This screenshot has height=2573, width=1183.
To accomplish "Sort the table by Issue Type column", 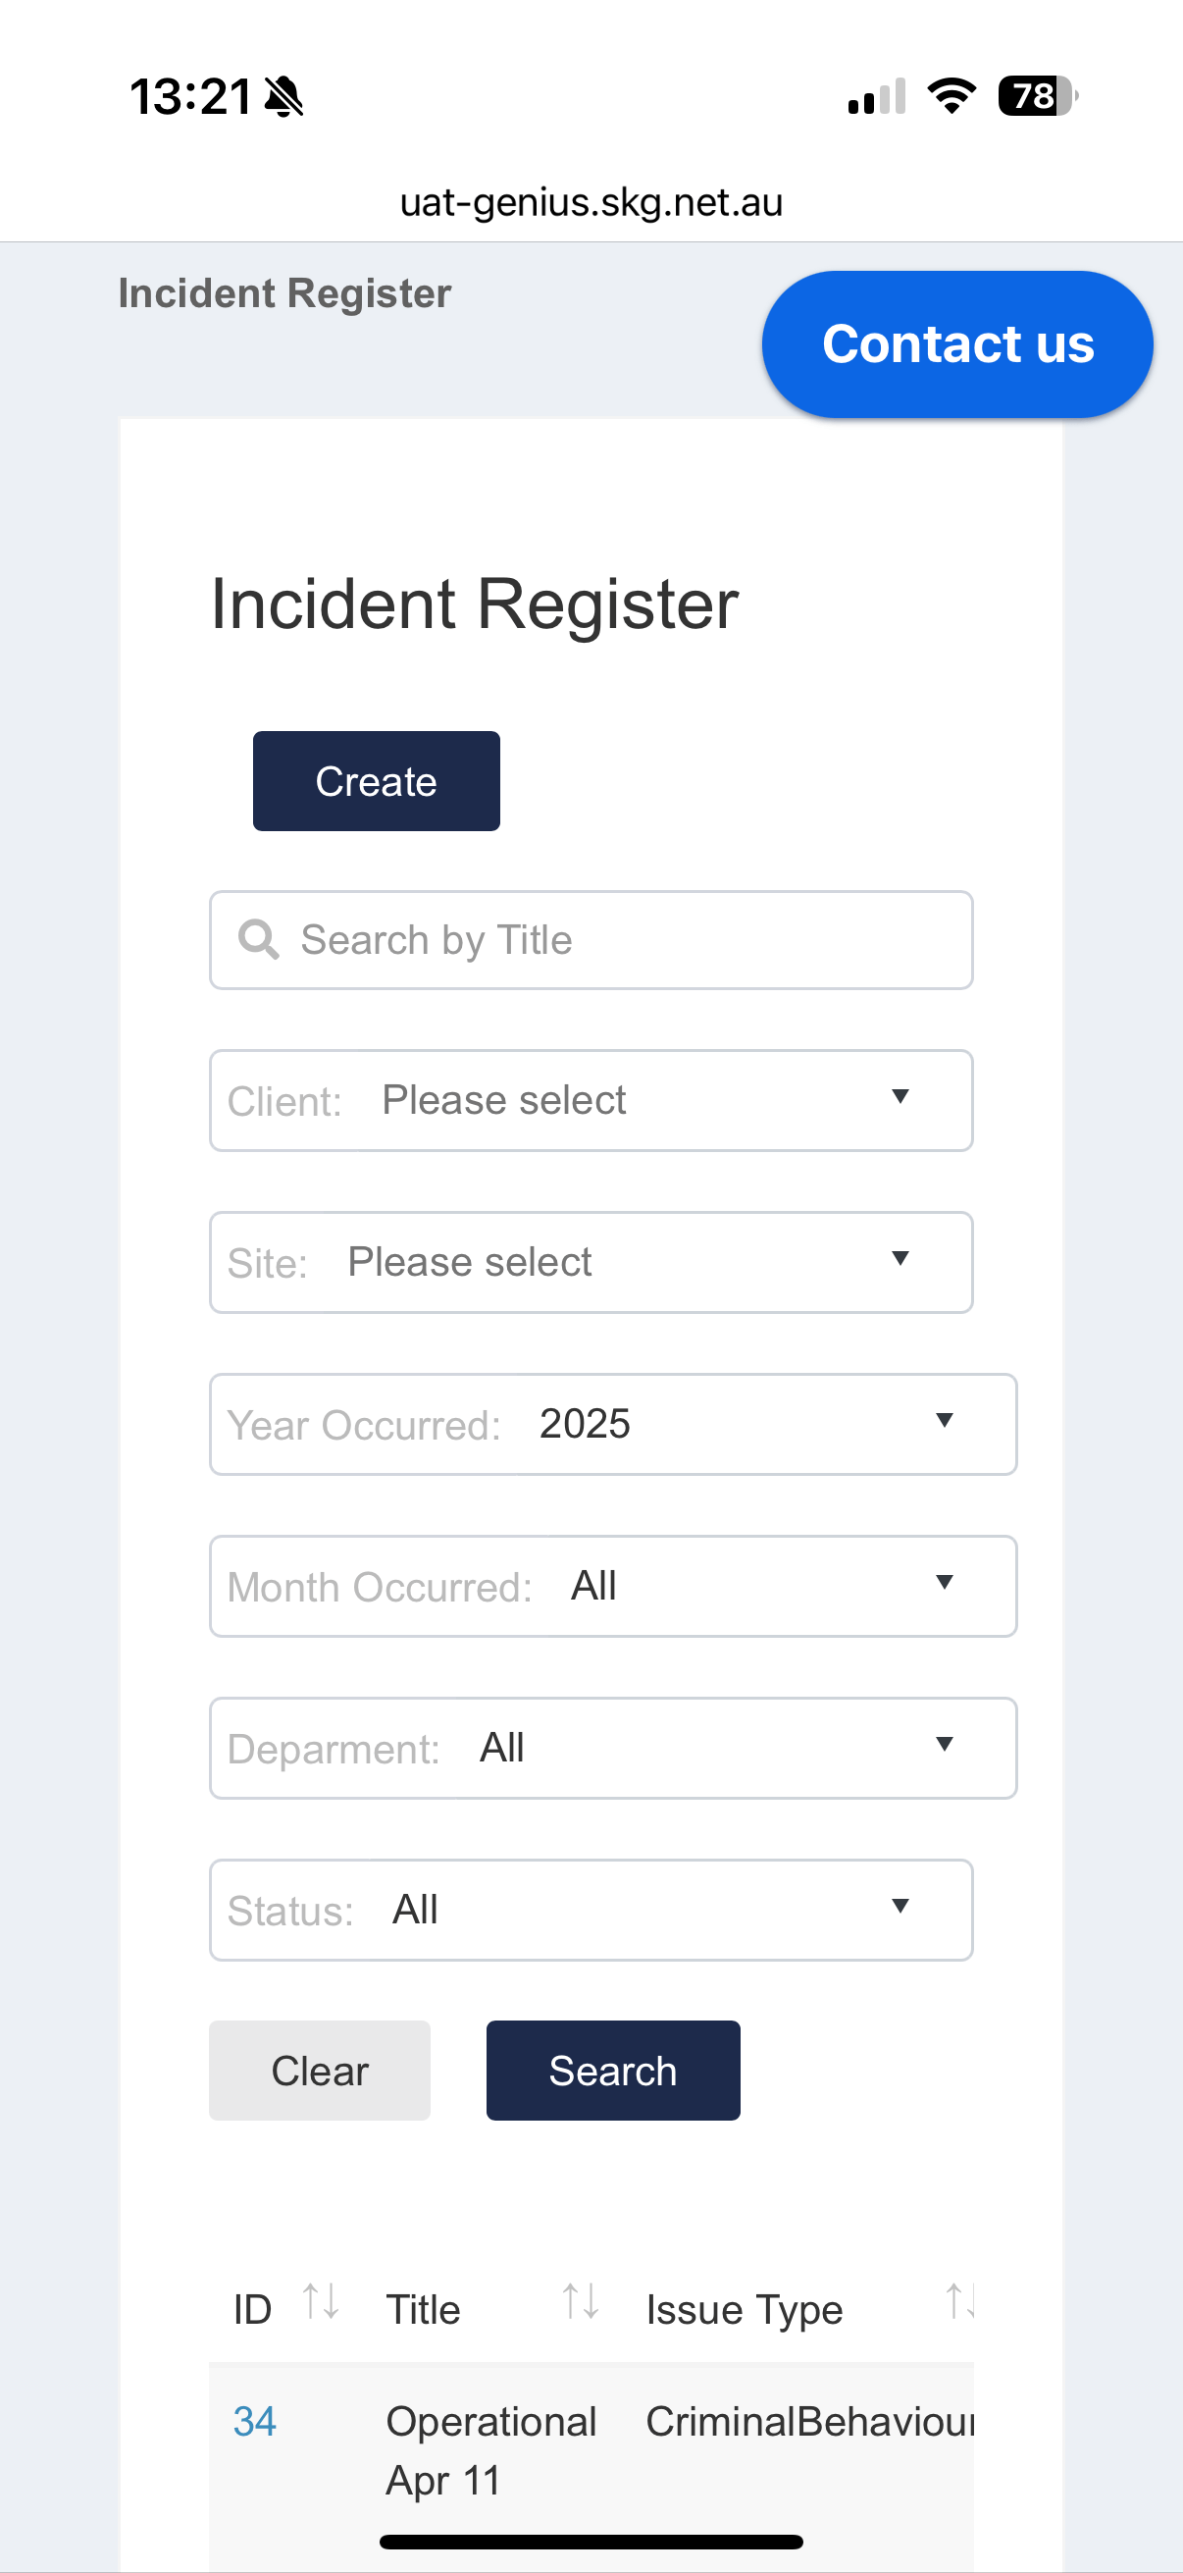I will 959,2301.
